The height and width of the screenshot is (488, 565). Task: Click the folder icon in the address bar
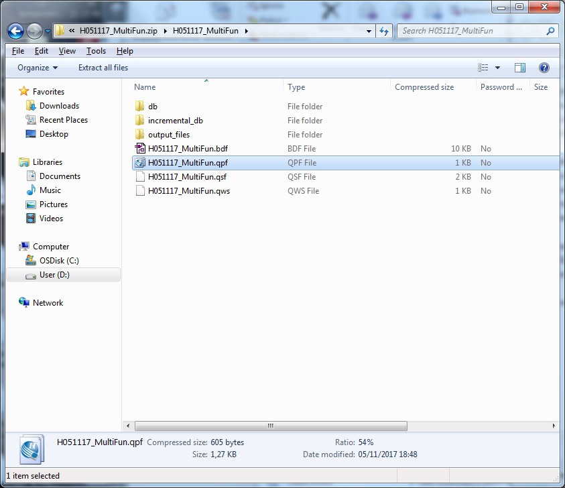coord(60,31)
